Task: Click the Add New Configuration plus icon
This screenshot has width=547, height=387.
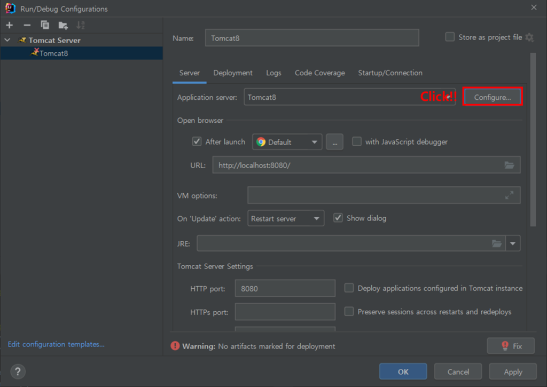Action: [9, 25]
